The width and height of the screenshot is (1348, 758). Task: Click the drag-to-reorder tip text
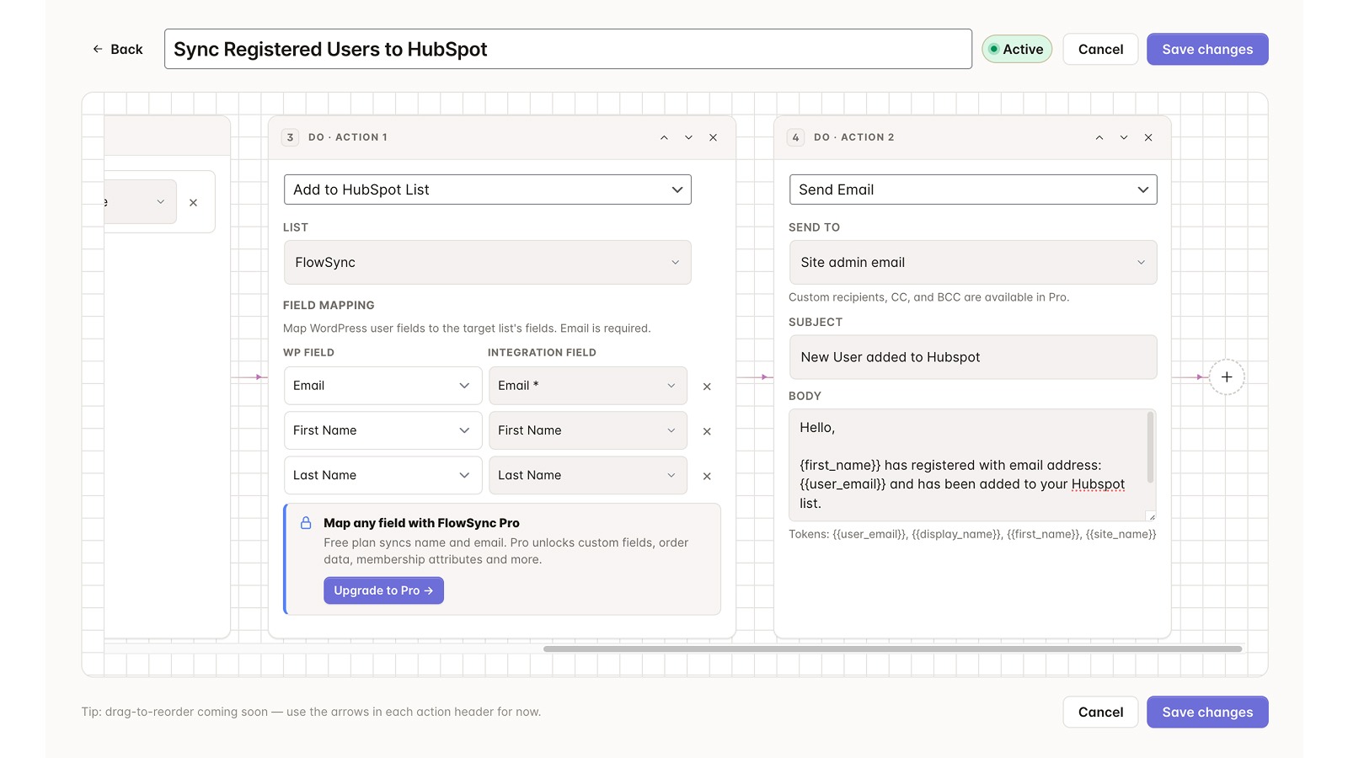coord(311,712)
